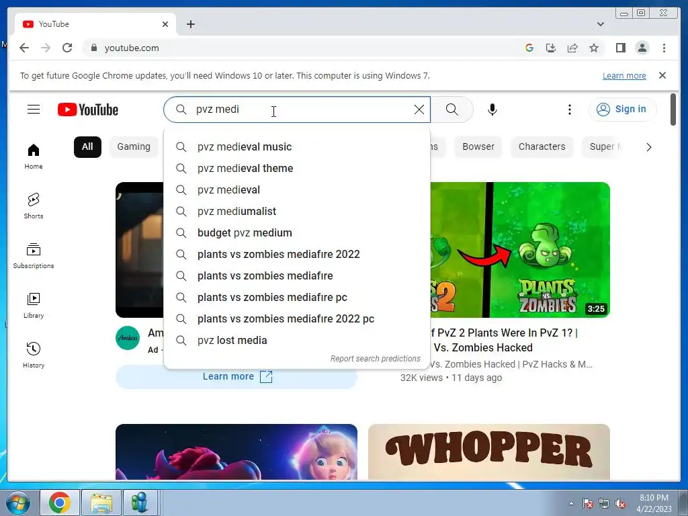Image resolution: width=688 pixels, height=516 pixels.
Task: Open Subscriptions in sidebar
Action: point(34,256)
